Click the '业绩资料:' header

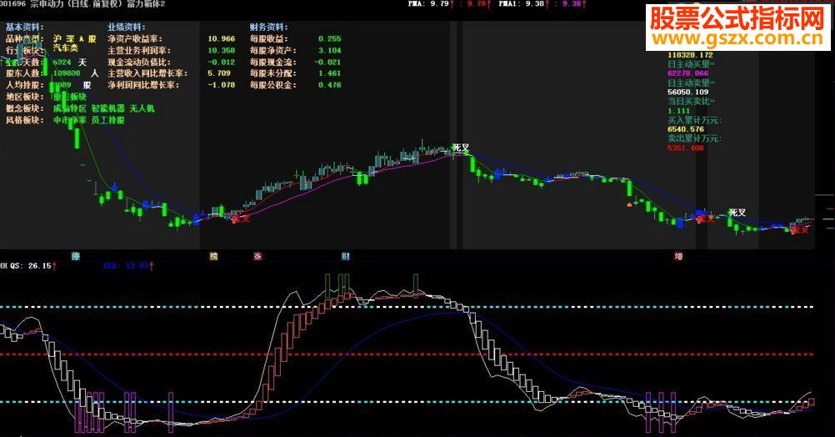[x=126, y=27]
